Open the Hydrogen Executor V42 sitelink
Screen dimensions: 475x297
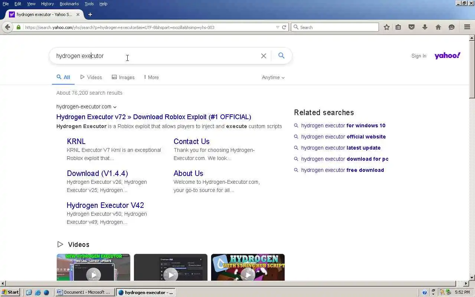[x=105, y=205]
